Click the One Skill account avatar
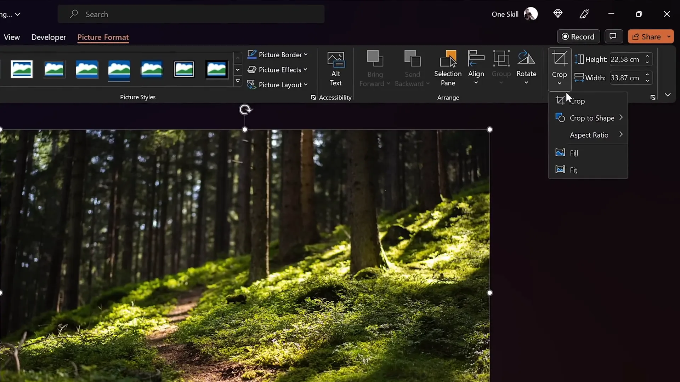Screen dimensions: 680x382 click(531, 14)
